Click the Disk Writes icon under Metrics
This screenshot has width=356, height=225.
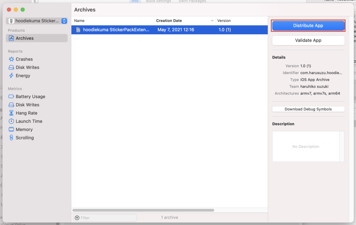click(x=11, y=105)
